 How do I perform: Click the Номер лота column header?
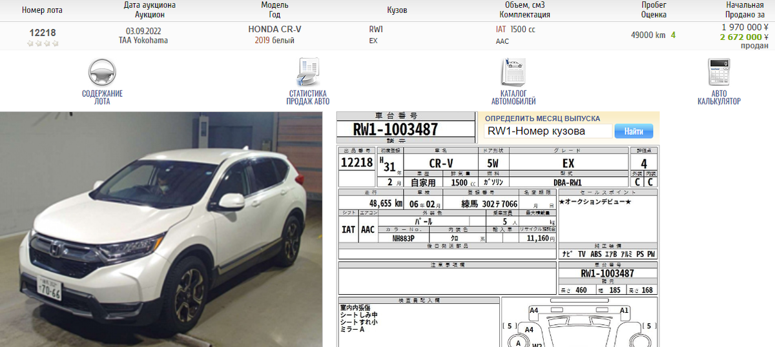(43, 10)
